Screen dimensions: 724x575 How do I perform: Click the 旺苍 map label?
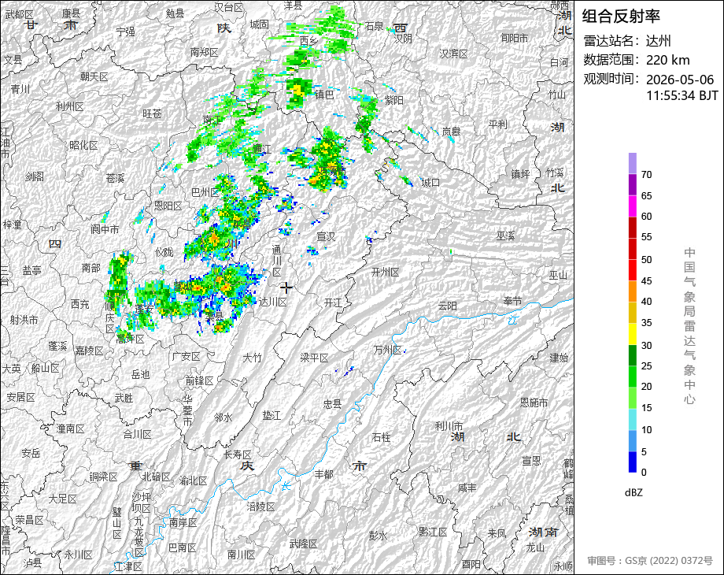point(152,113)
